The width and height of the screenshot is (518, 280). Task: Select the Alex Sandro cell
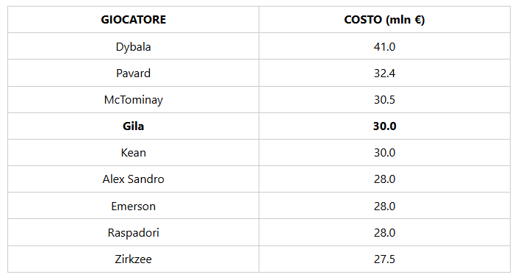(133, 179)
